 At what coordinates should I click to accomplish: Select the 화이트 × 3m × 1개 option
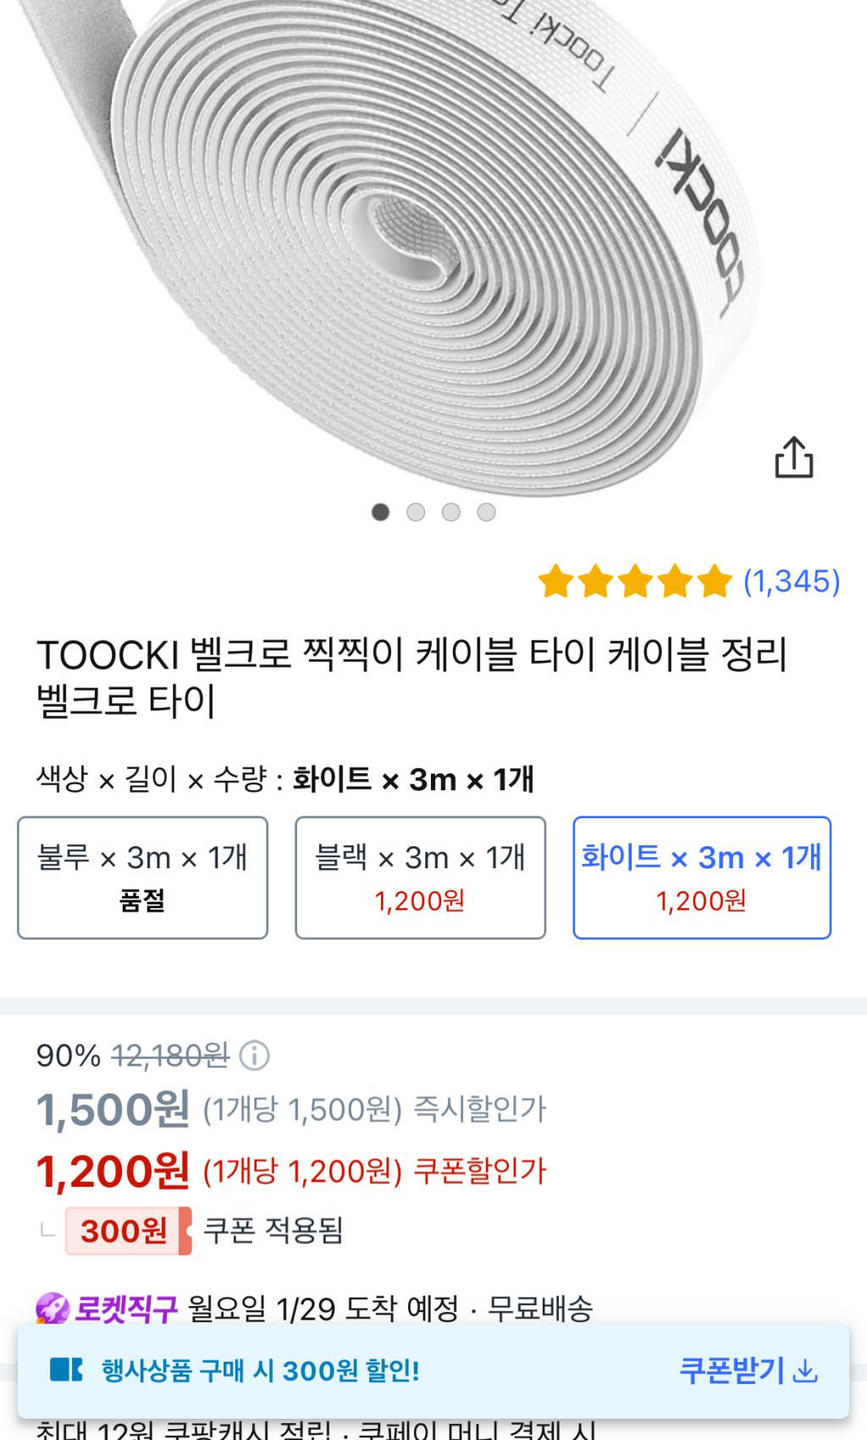pyautogui.click(x=702, y=878)
